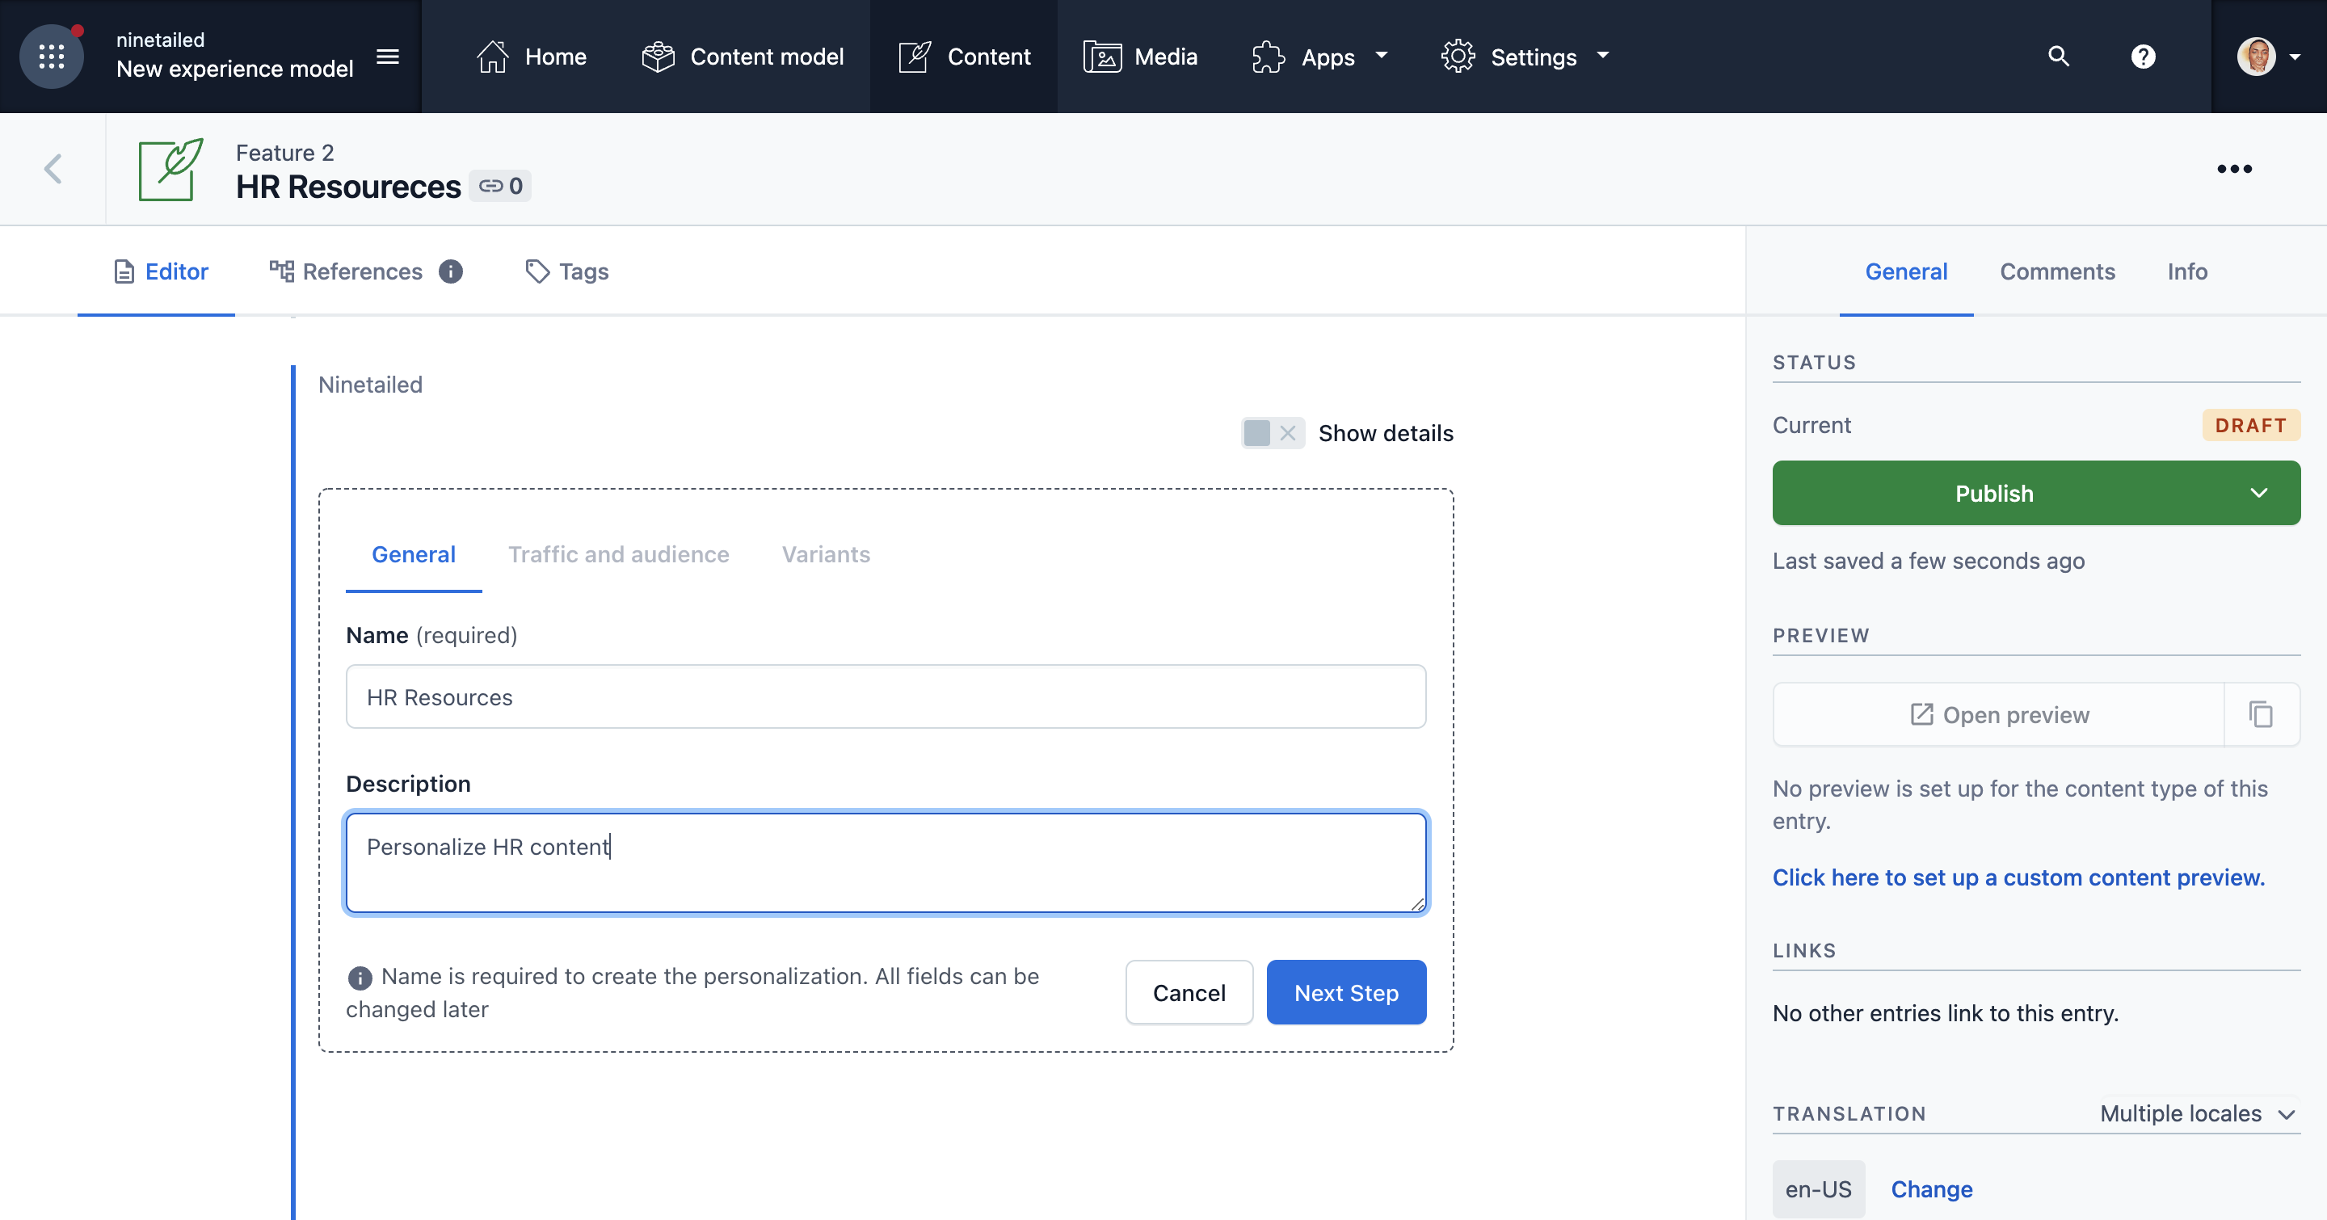Screen dimensions: 2327x1220
Task: Click the custom content preview setup link
Action: pos(2018,877)
